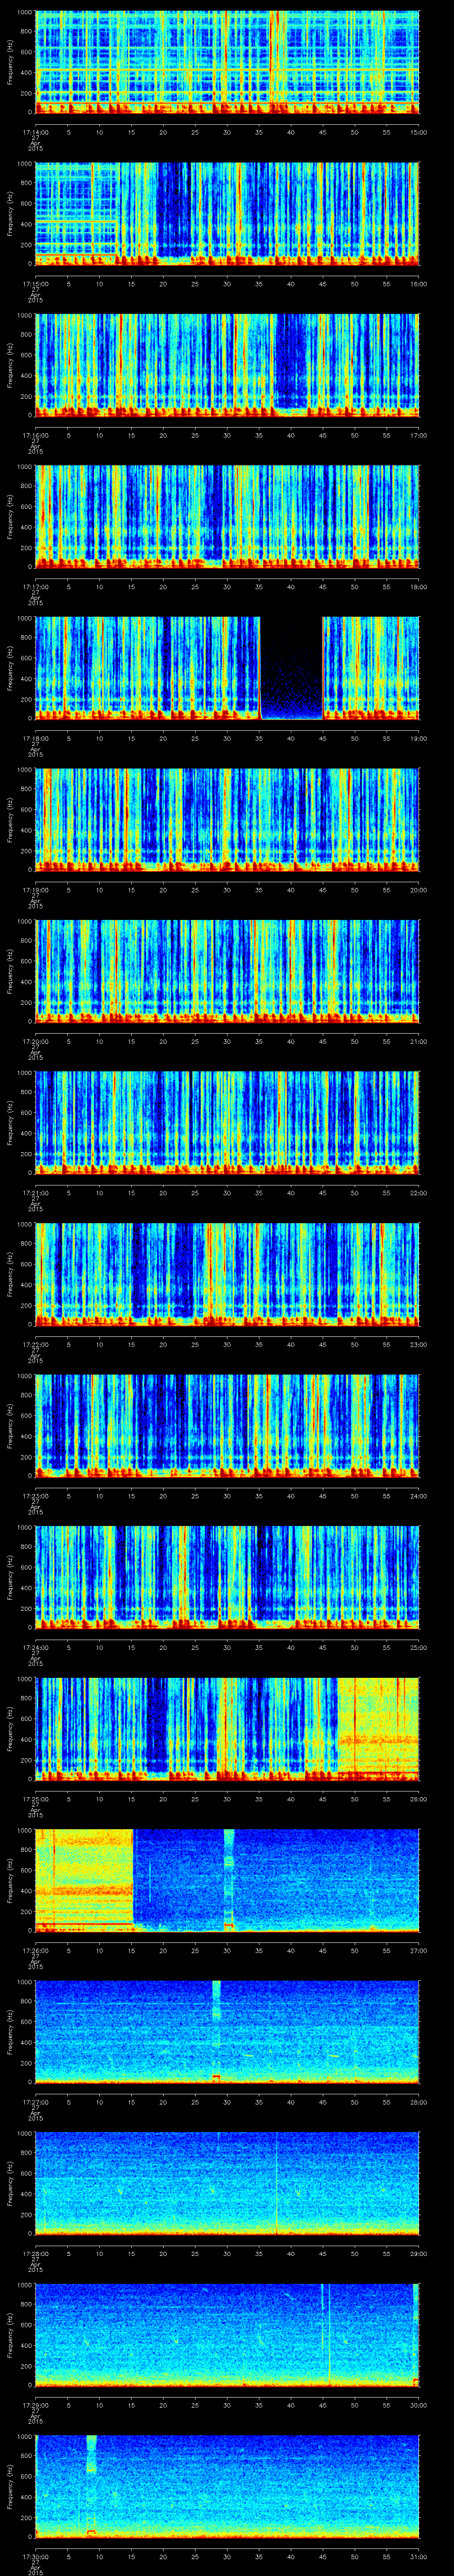454x2576 pixels.
Task: Click the 'Frequency (Hz)' axis label of the 17:14:00 panel
Action: pyautogui.click(x=10, y=62)
